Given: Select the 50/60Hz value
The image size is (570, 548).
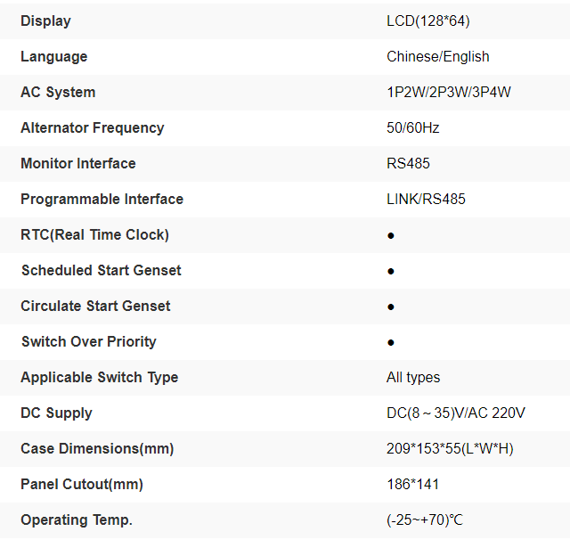Looking at the screenshot, I should coord(412,127).
